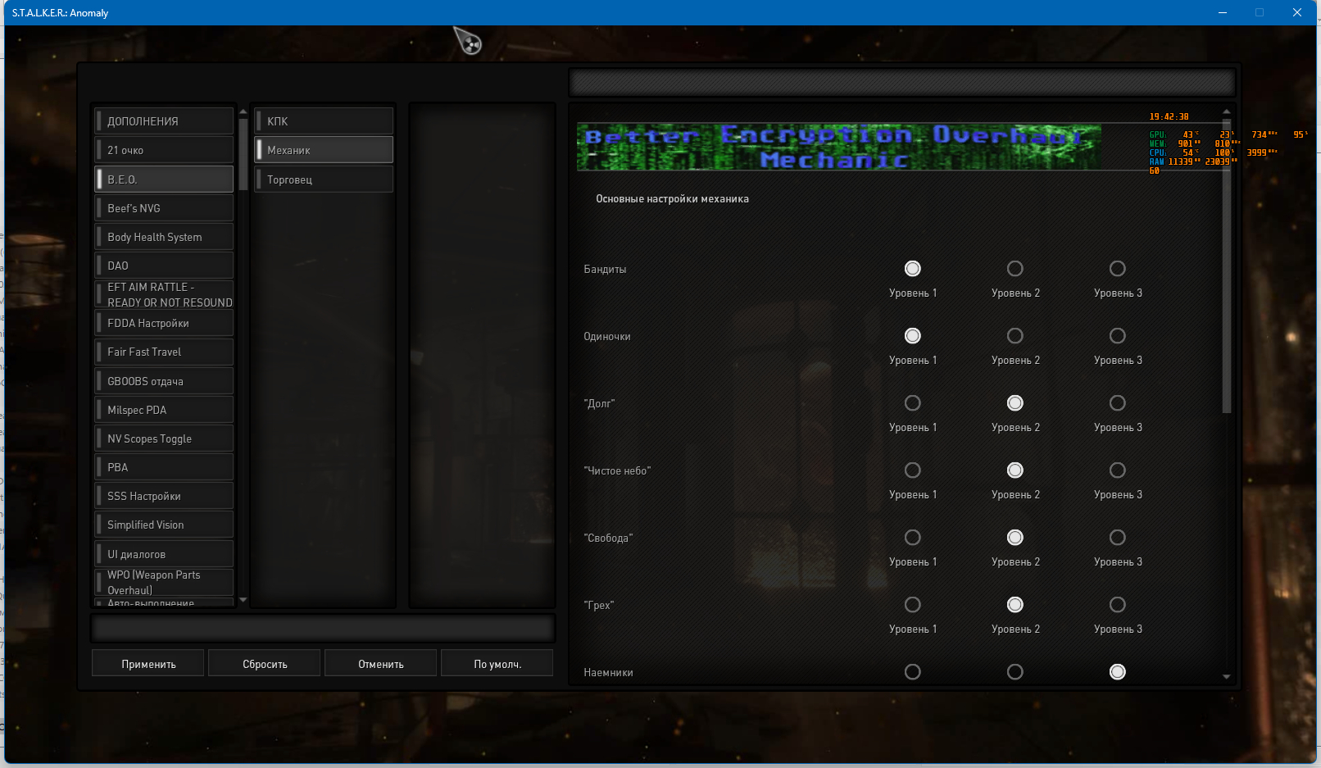The width and height of the screenshot is (1321, 768).
Task: Choose Уровень 2 for "Долг"
Action: 1015,403
